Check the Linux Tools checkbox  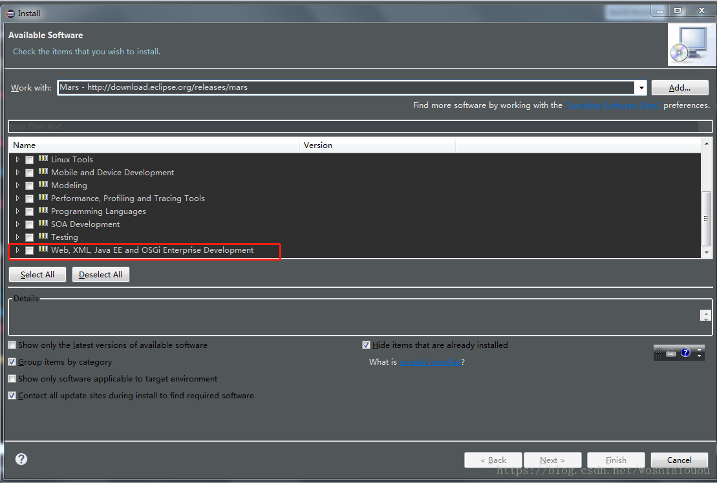[x=29, y=160]
